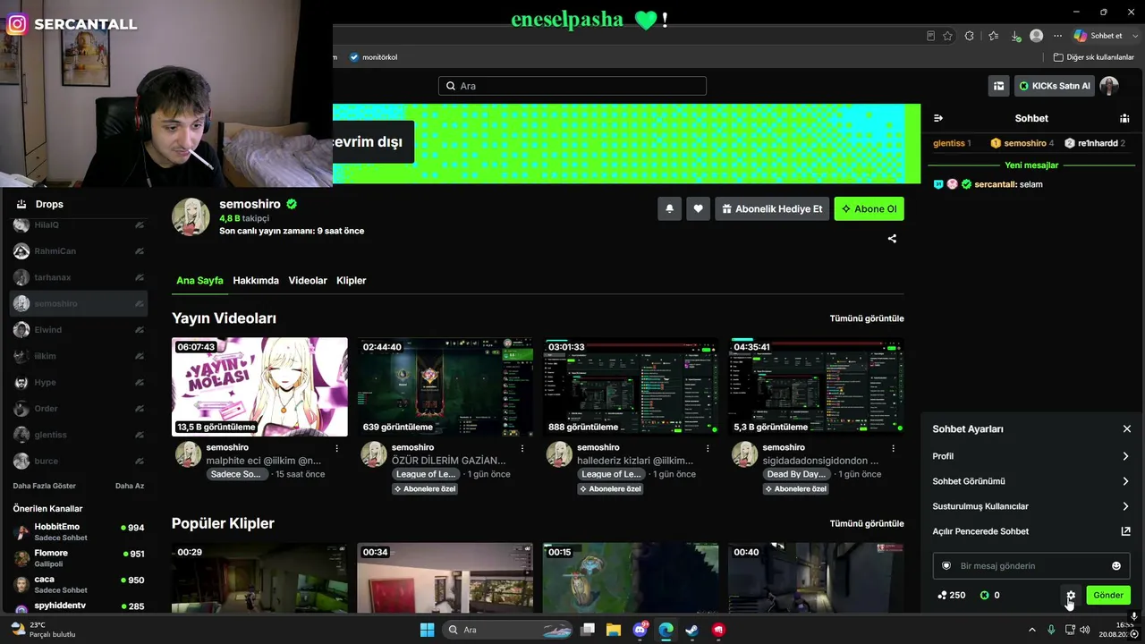The width and height of the screenshot is (1145, 644).
Task: Open Flomore recommended channel
Action: 79,558
